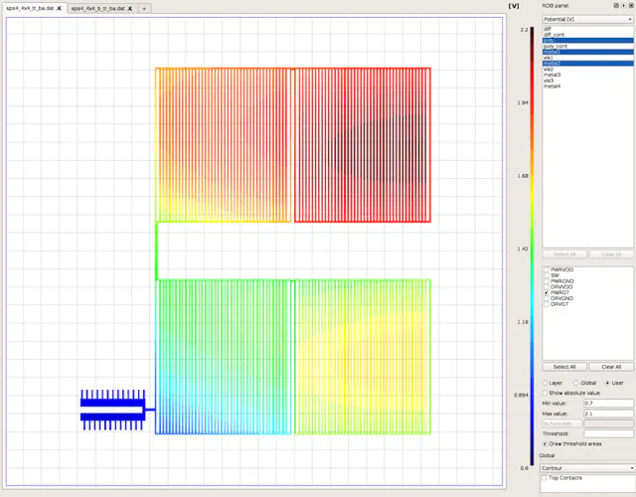Deselect the highlighted metal2 layer

pos(587,64)
